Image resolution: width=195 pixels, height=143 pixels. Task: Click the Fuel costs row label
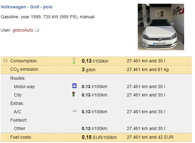click(21, 137)
